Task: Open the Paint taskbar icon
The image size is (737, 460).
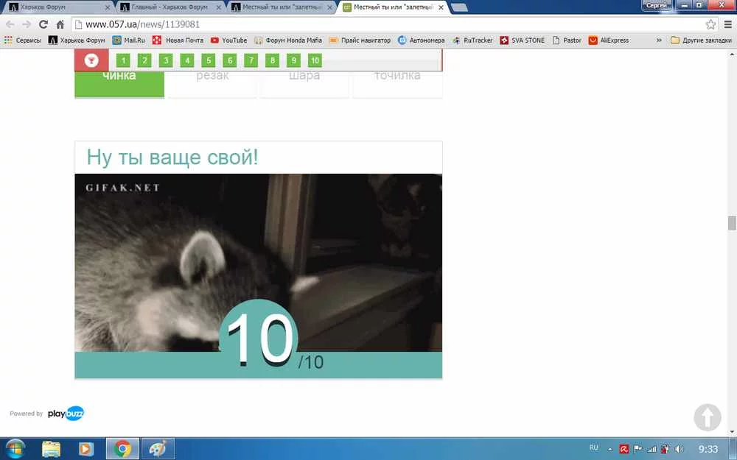Action: (158, 449)
